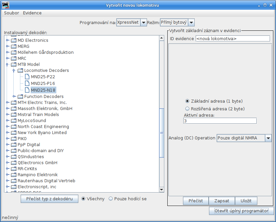The height and width of the screenshot is (222, 276).
Task: Click Otevřít úplný programátor button
Action: (241, 211)
